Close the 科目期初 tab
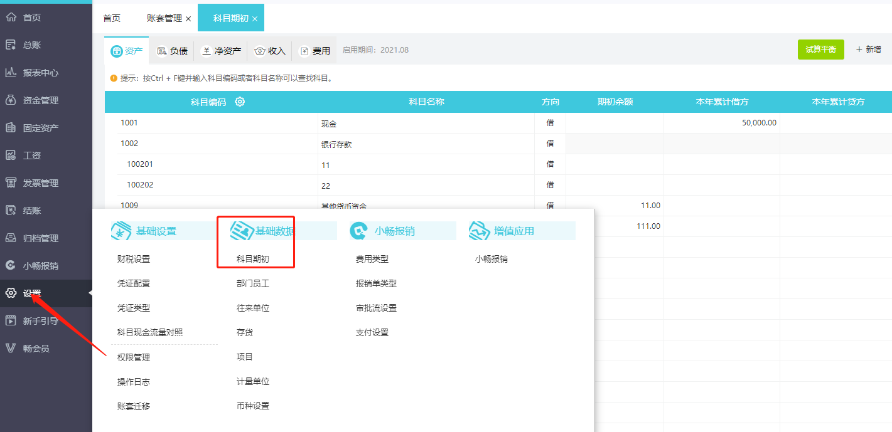The width and height of the screenshot is (892, 432). point(255,19)
